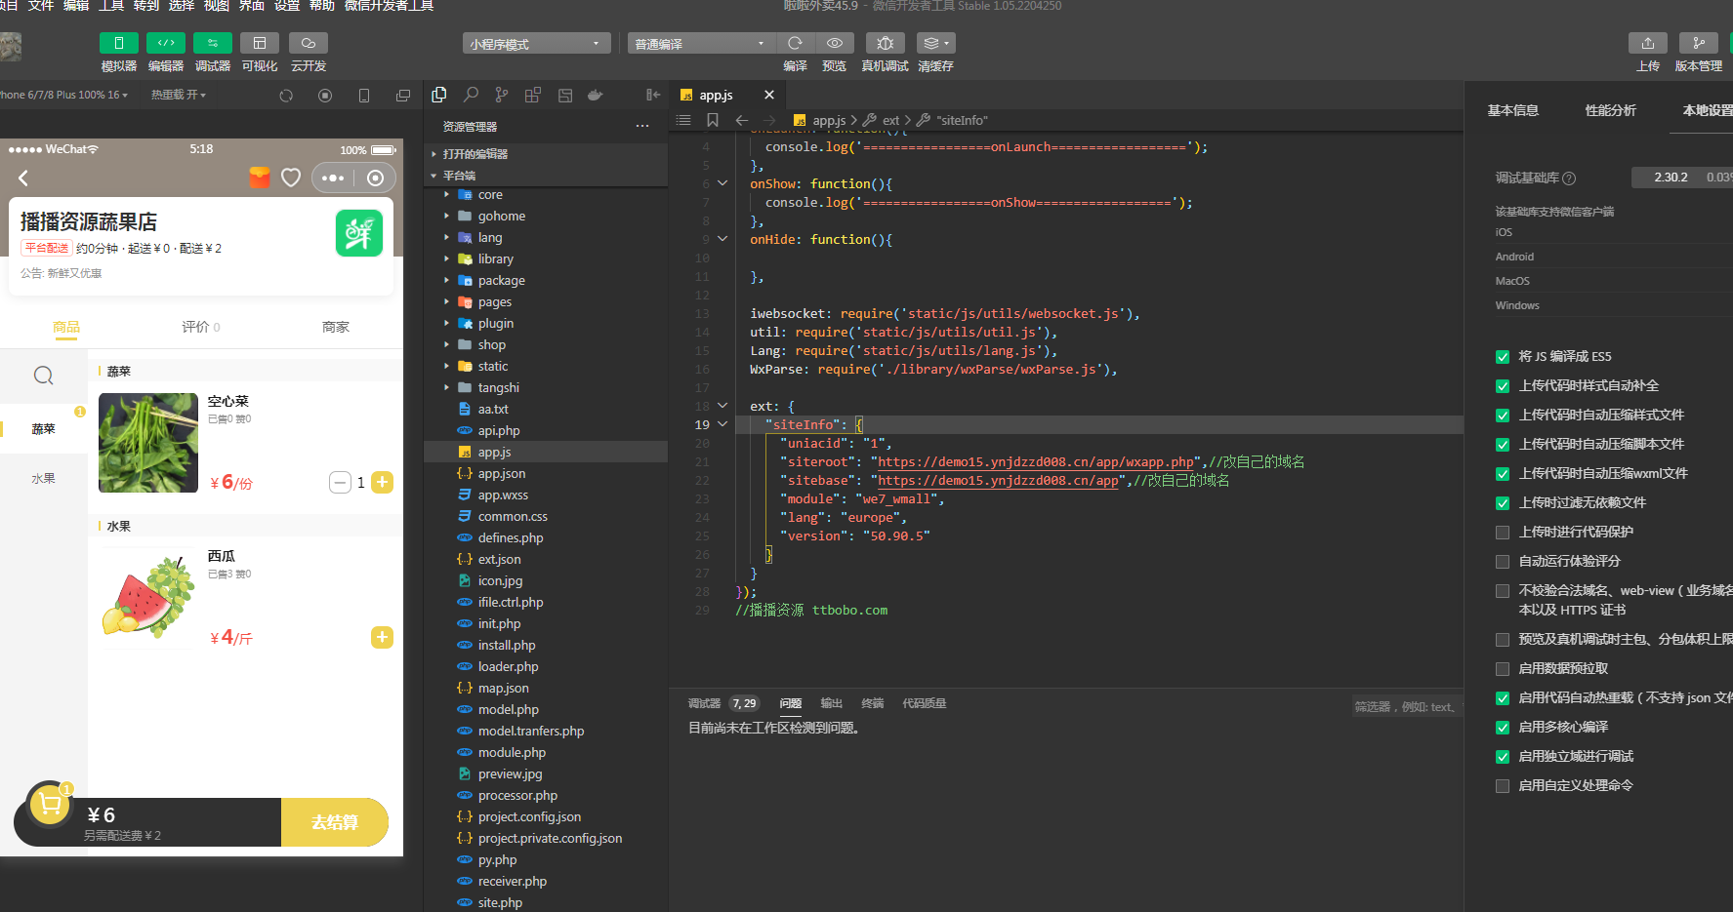
Task: Click the bookmark icon in the editor toolbar
Action: click(713, 120)
